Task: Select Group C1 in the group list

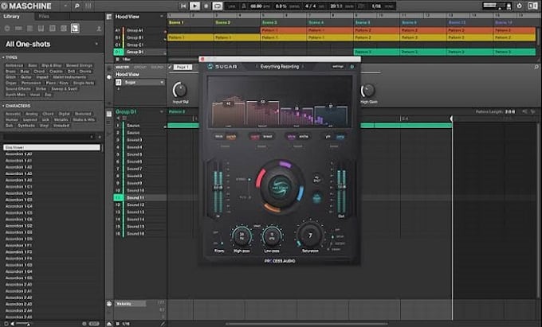Action: click(x=135, y=45)
